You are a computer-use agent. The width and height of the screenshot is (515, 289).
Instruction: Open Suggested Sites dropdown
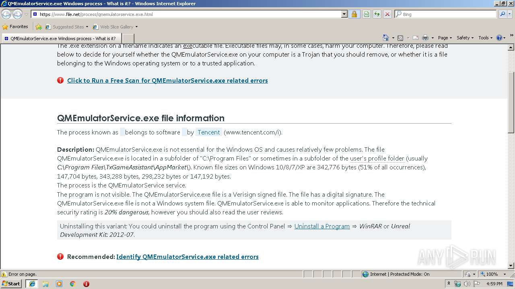(x=66, y=27)
